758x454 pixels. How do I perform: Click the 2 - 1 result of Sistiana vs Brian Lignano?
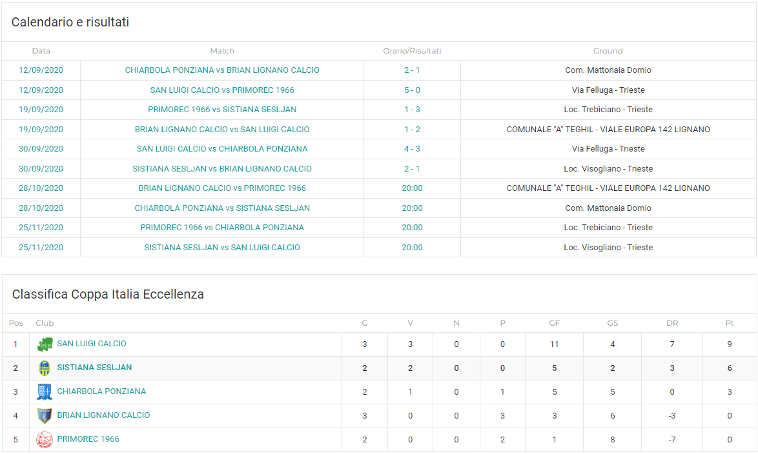412,168
